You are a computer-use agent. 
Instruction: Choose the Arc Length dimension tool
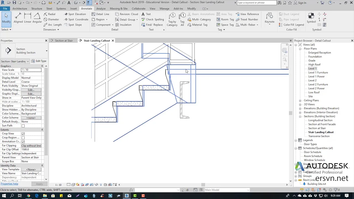click(x=53, y=25)
